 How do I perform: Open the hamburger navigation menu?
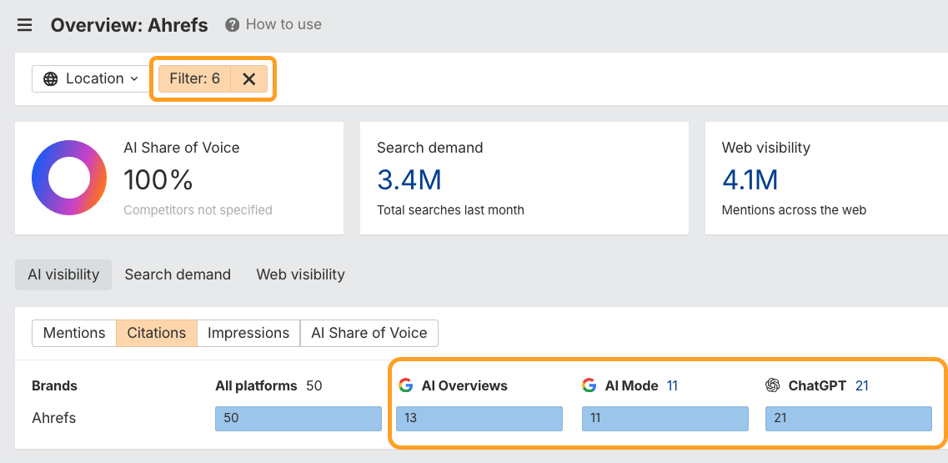[24, 25]
